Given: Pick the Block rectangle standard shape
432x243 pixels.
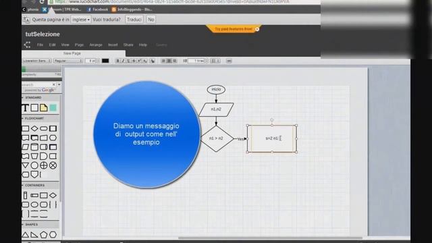Looking at the screenshot, I should click(34, 108).
